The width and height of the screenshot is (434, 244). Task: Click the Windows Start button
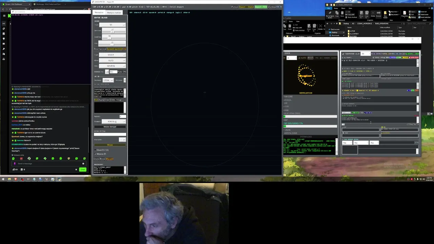(x=3, y=179)
